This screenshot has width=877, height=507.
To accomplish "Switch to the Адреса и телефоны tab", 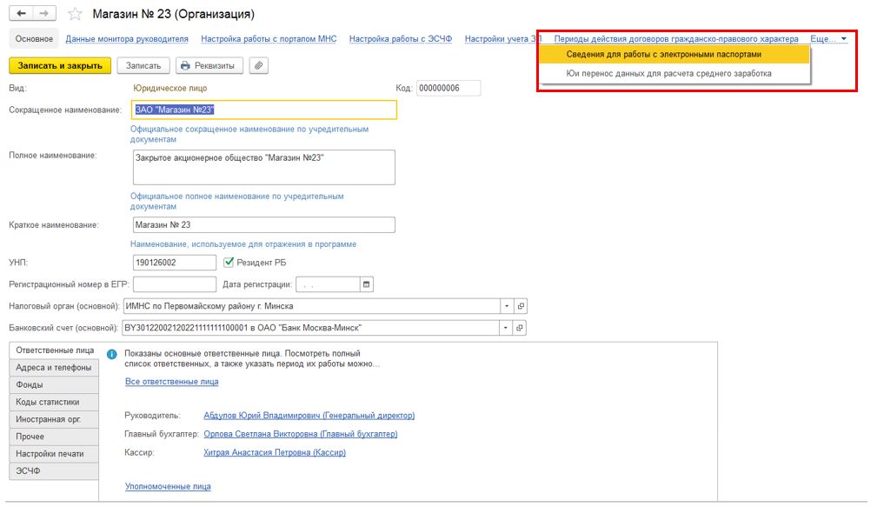I will coord(53,367).
